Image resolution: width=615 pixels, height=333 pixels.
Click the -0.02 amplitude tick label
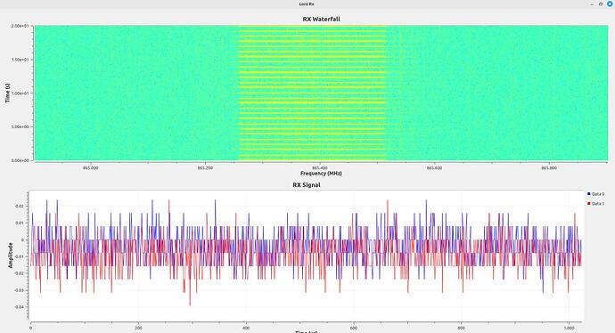pos(20,273)
